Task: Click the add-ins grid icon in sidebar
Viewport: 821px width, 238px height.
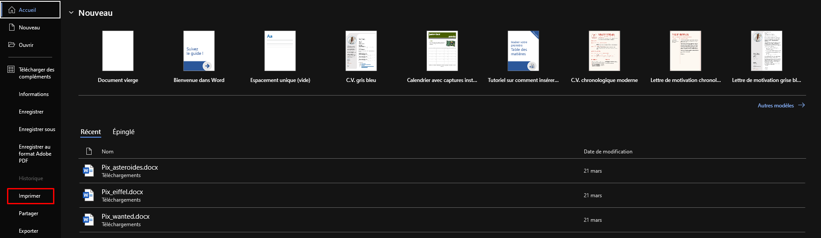Action: point(11,69)
